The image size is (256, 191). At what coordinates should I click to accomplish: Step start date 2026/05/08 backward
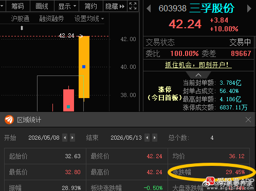pyautogui.click(x=65, y=138)
